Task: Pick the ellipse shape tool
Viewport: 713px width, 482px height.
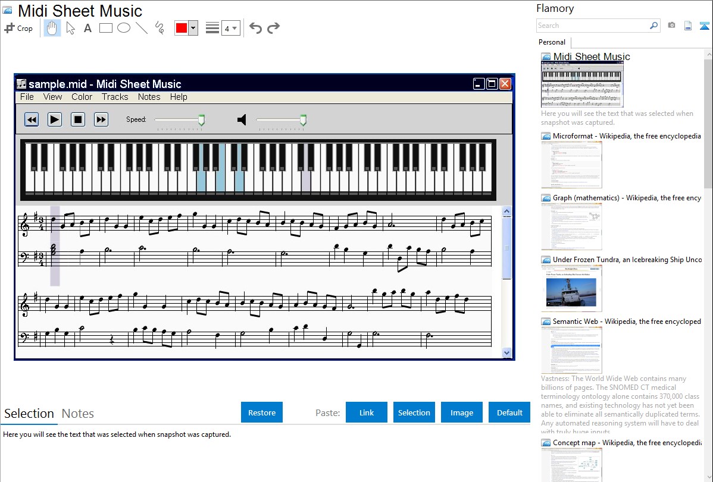Action: tap(124, 28)
